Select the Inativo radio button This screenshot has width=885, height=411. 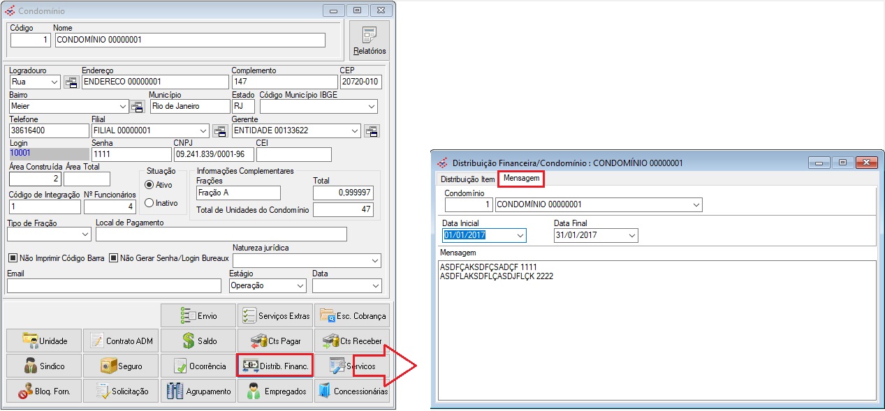(149, 202)
